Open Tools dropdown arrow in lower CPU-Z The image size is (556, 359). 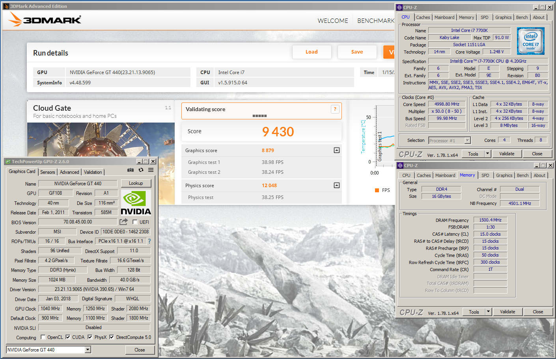[488, 312]
